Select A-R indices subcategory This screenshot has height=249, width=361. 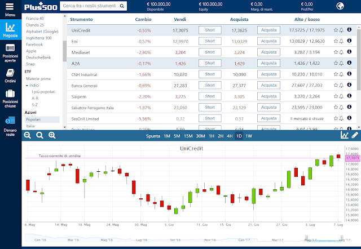[35, 98]
